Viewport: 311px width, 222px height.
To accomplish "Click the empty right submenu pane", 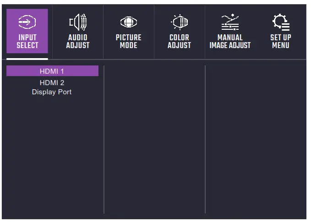I will click(x=255, y=137).
